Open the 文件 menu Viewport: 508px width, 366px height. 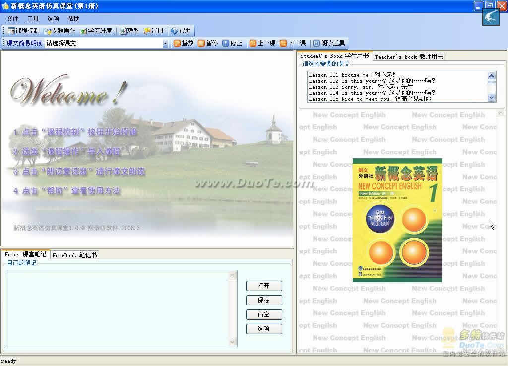12,19
